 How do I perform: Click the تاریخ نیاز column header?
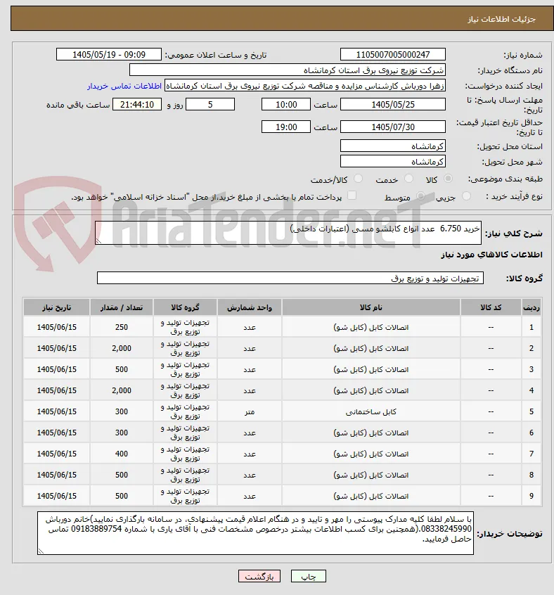[x=56, y=307]
